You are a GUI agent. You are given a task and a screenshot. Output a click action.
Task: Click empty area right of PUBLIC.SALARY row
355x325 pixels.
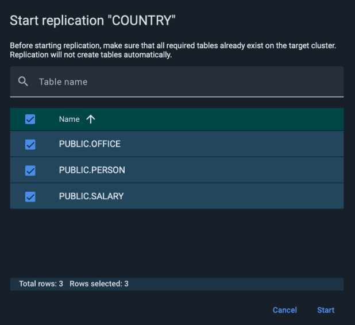[x=241, y=196]
